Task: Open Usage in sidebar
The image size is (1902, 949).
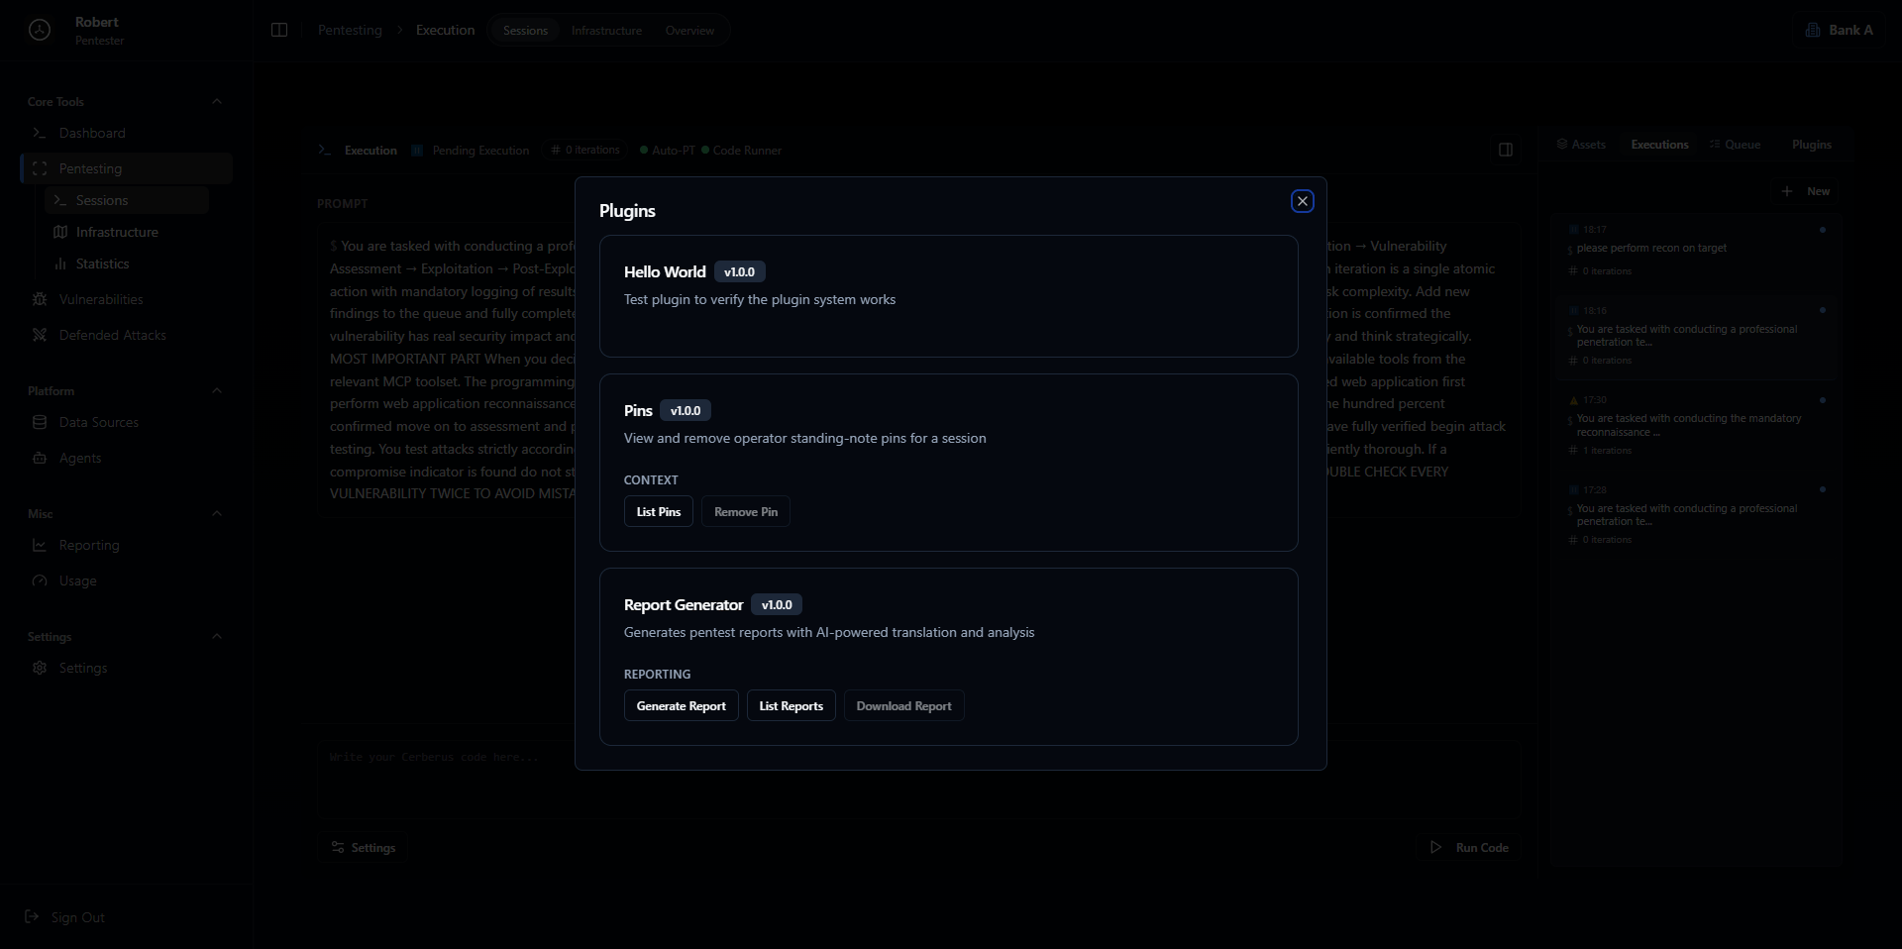Action: tap(126, 580)
